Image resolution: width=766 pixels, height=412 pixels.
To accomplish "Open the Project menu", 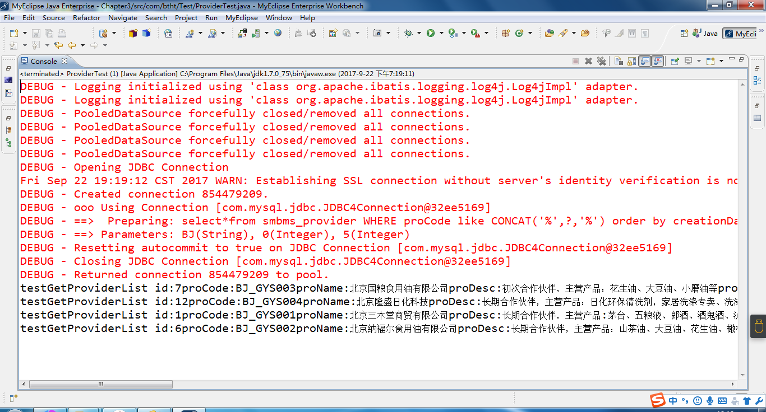I will 186,17.
